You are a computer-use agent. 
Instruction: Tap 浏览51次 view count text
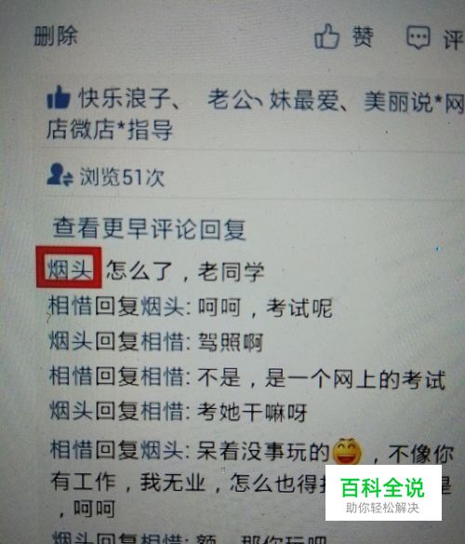click(x=122, y=177)
